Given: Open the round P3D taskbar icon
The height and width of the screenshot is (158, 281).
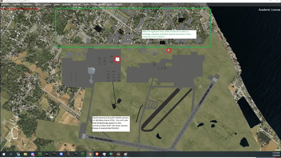Looking at the screenshot, I should (x=119, y=154).
